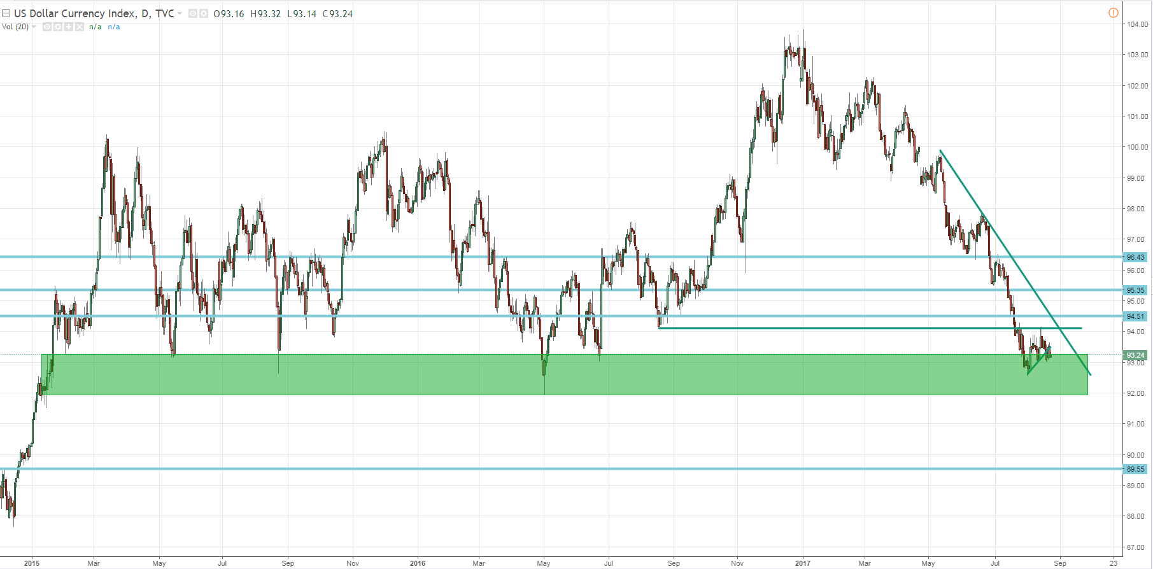1153x569 pixels.
Task: Click the orange exclamation warning icon
Action: coord(1114,13)
